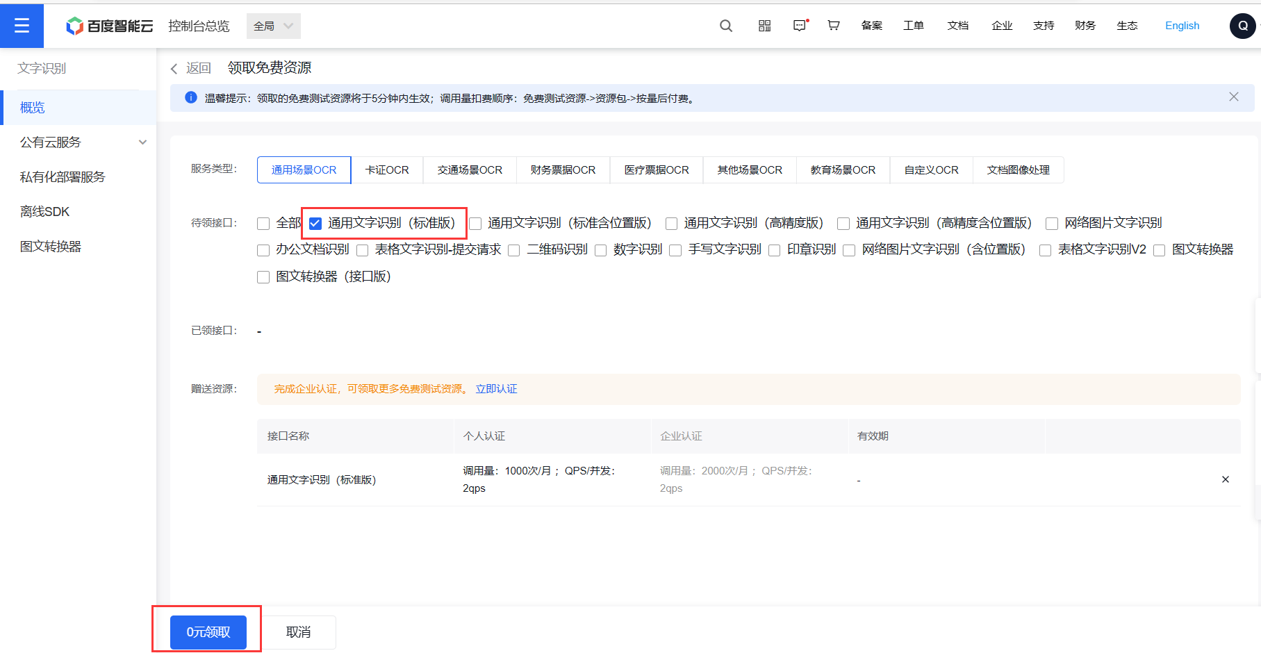Image resolution: width=1261 pixels, height=653 pixels.
Task: Select 概览 in the sidebar
Action: 79,108
